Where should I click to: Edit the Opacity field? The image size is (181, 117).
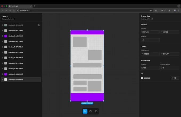point(150,68)
